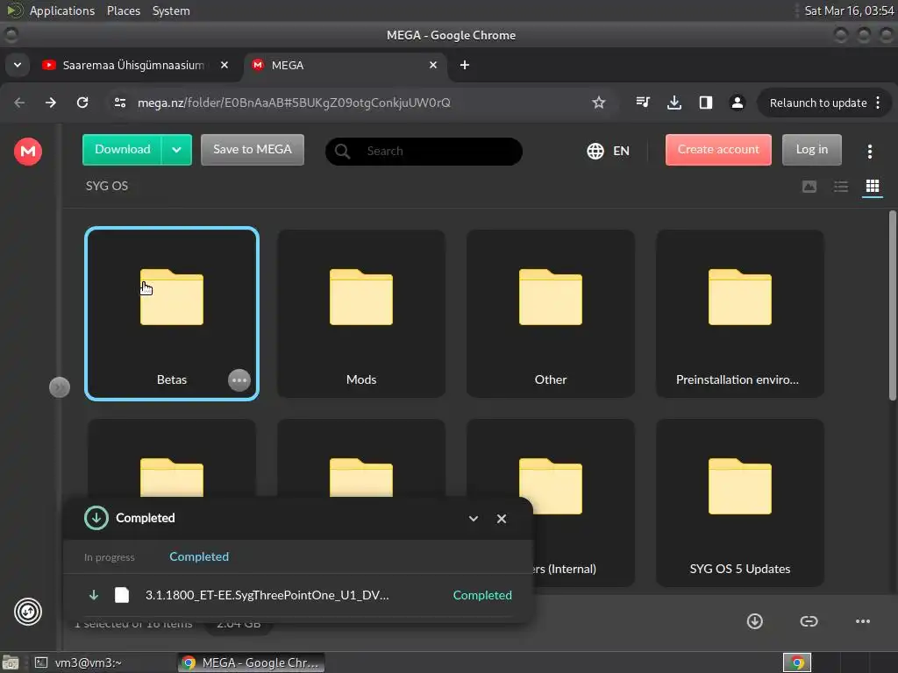Click the vertical scrollbar of file grid
The height and width of the screenshot is (673, 898).
tap(892, 306)
